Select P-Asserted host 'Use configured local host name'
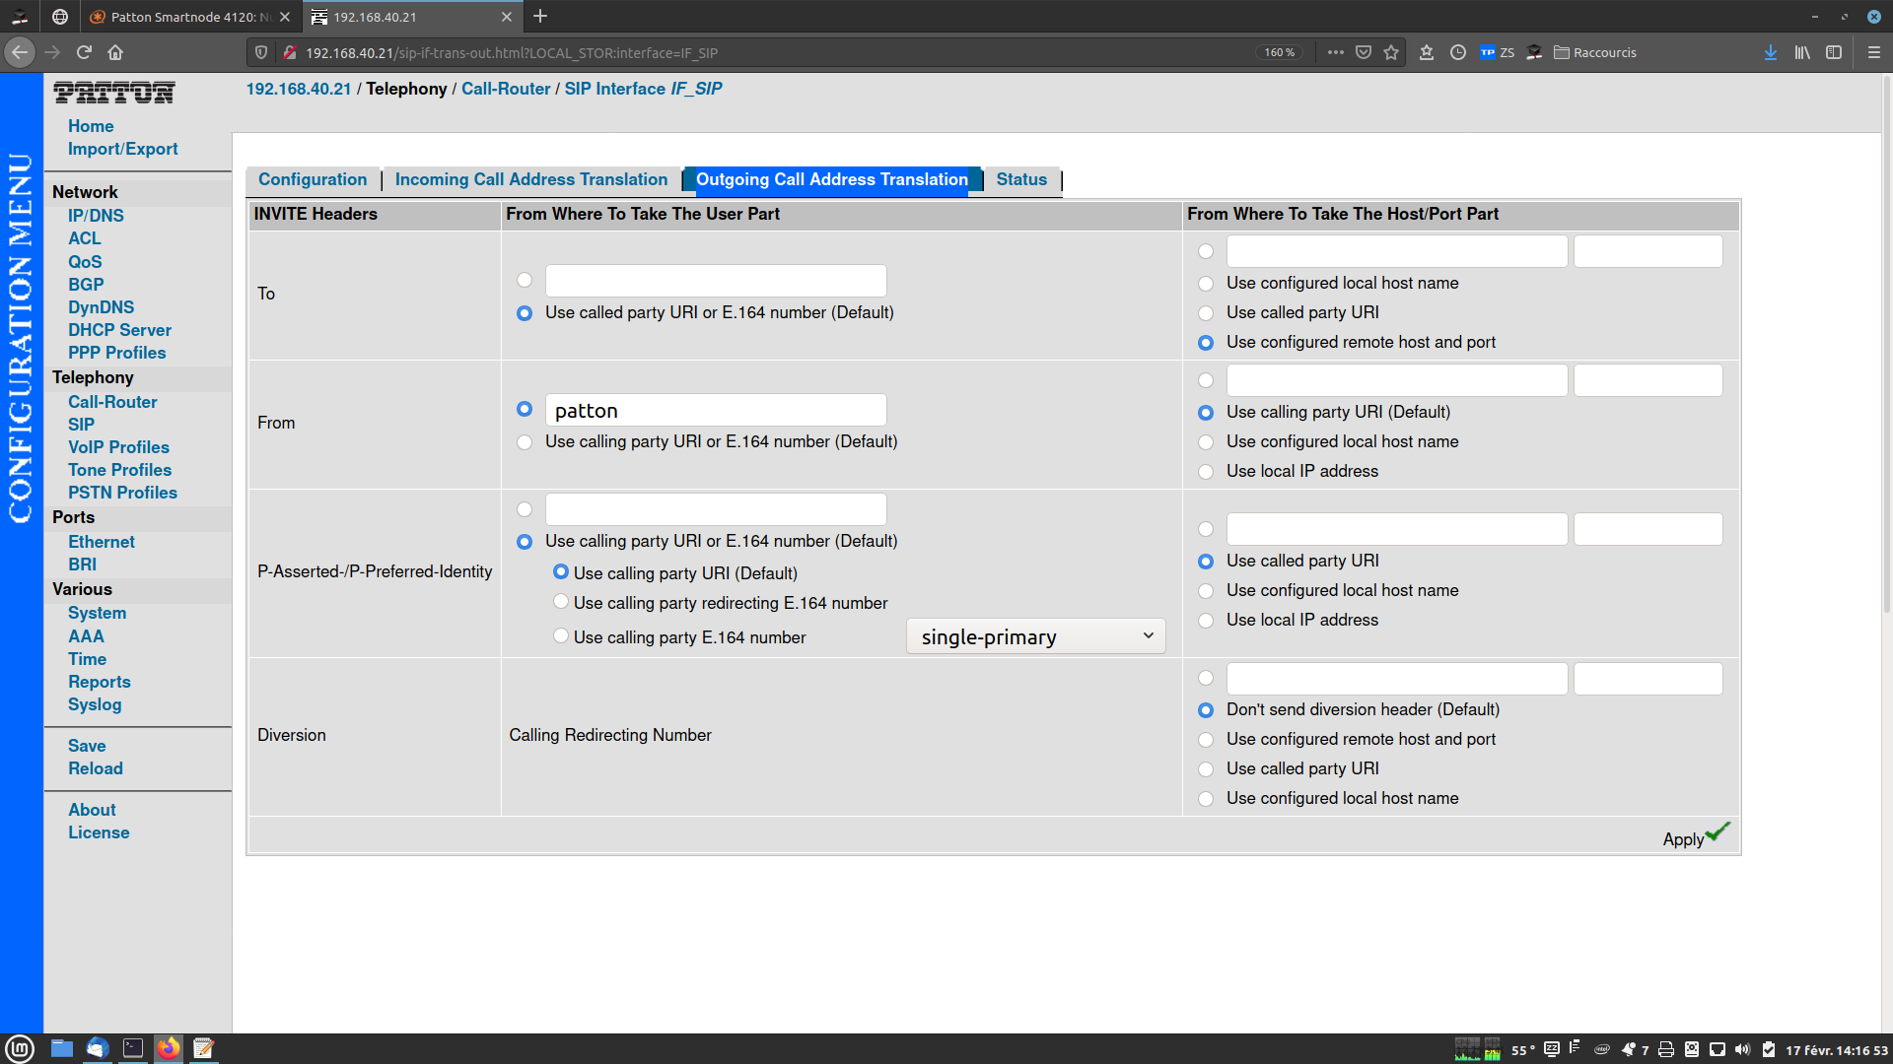Image resolution: width=1893 pixels, height=1064 pixels. tap(1206, 591)
